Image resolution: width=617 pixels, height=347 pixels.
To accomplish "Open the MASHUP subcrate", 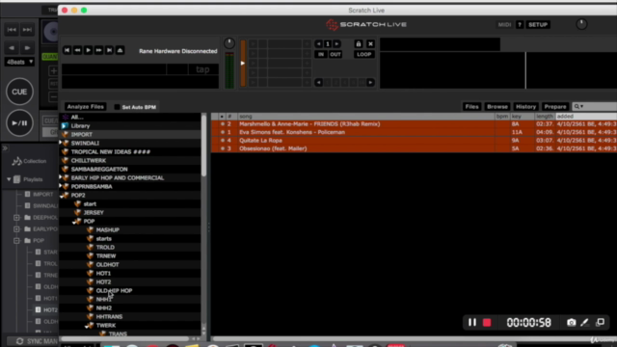I will click(x=107, y=229).
